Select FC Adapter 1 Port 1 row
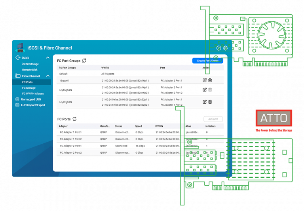304x211 pixels. 140,132
